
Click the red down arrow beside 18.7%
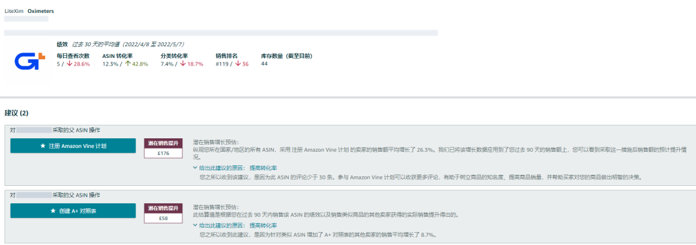pos(183,64)
